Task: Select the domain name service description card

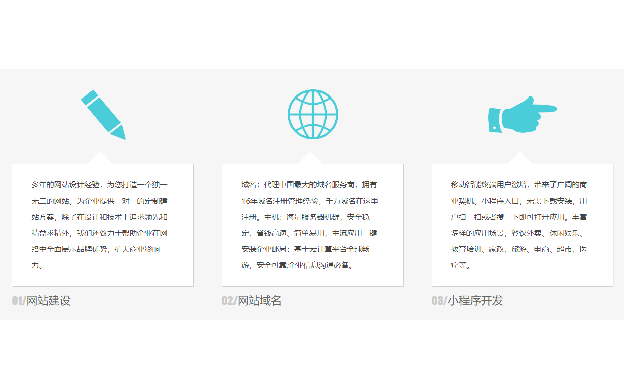Action: click(313, 225)
